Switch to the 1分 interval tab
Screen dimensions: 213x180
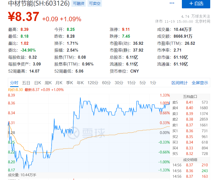pyautogui.click(x=153, y=83)
